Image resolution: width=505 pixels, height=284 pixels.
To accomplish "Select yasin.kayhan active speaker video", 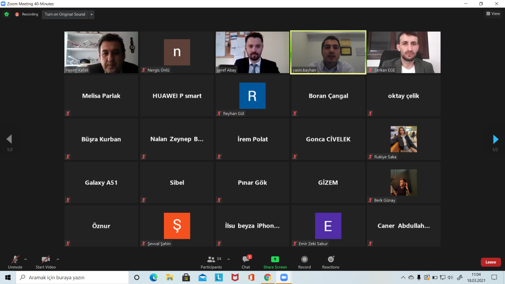I will (x=328, y=52).
